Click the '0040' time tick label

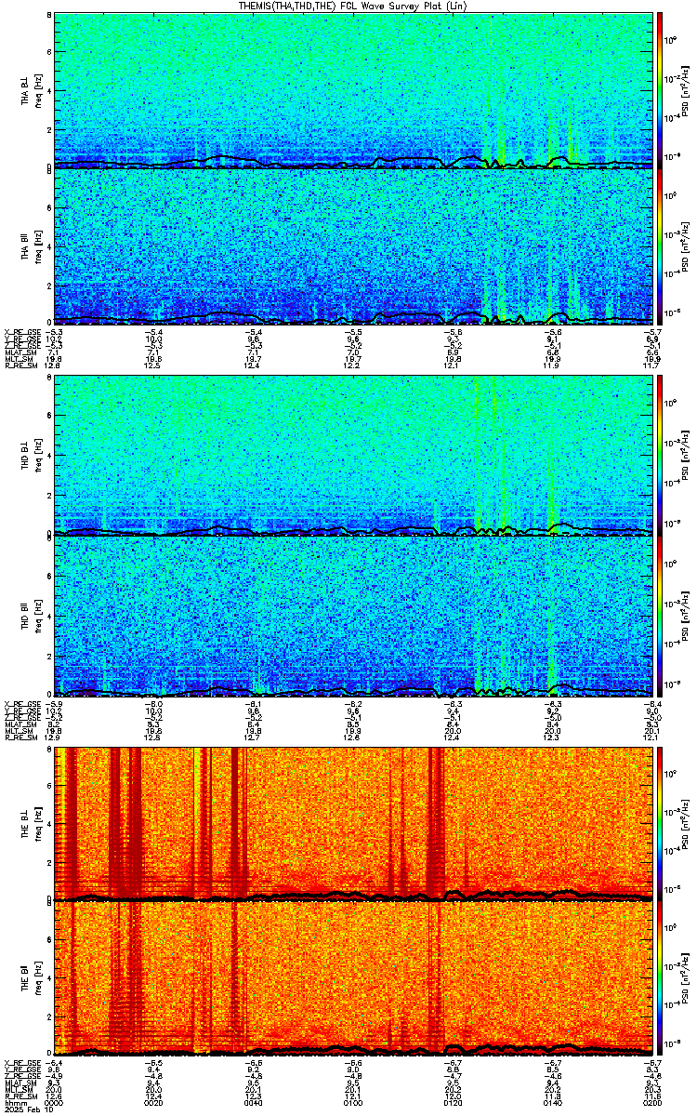(x=252, y=1103)
